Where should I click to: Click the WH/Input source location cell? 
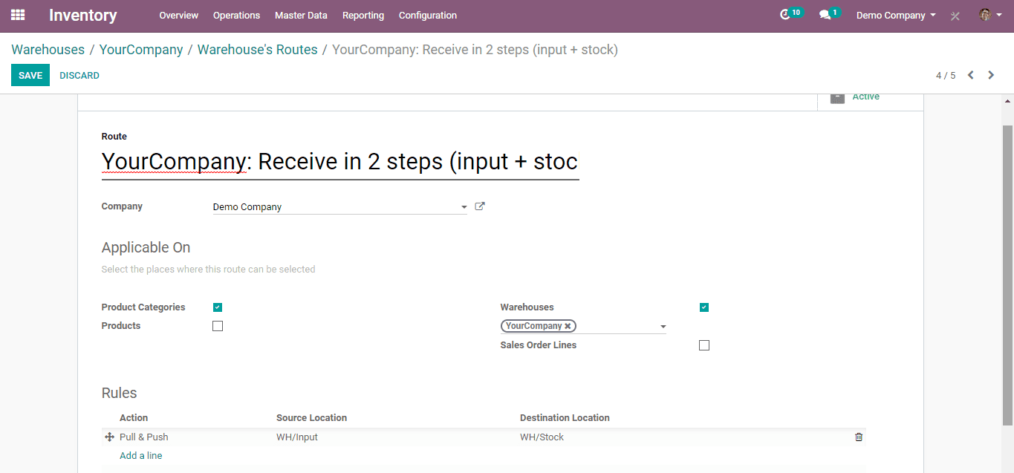click(297, 437)
